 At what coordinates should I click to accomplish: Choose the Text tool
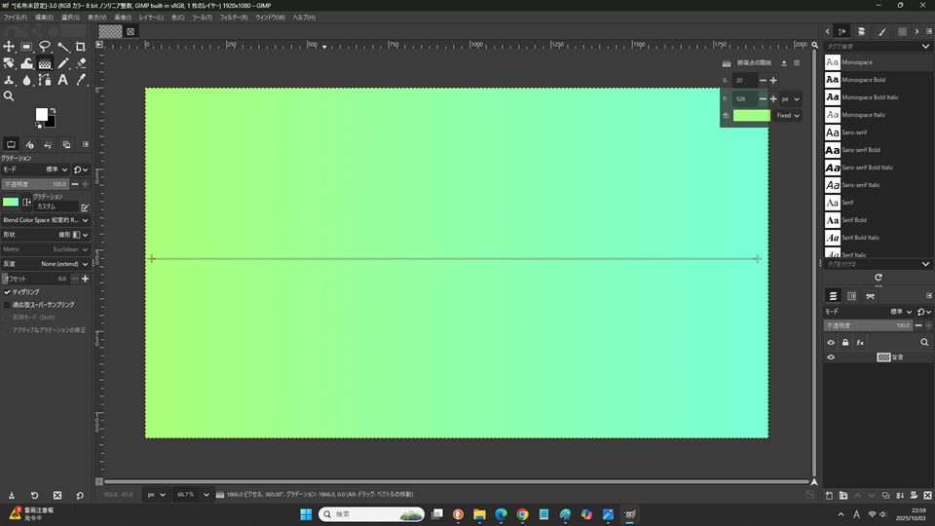[62, 79]
